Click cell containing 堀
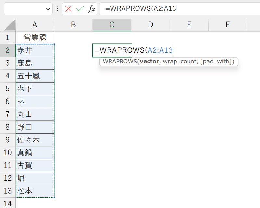Image resolution: width=260 pixels, height=208 pixels. [x=35, y=178]
